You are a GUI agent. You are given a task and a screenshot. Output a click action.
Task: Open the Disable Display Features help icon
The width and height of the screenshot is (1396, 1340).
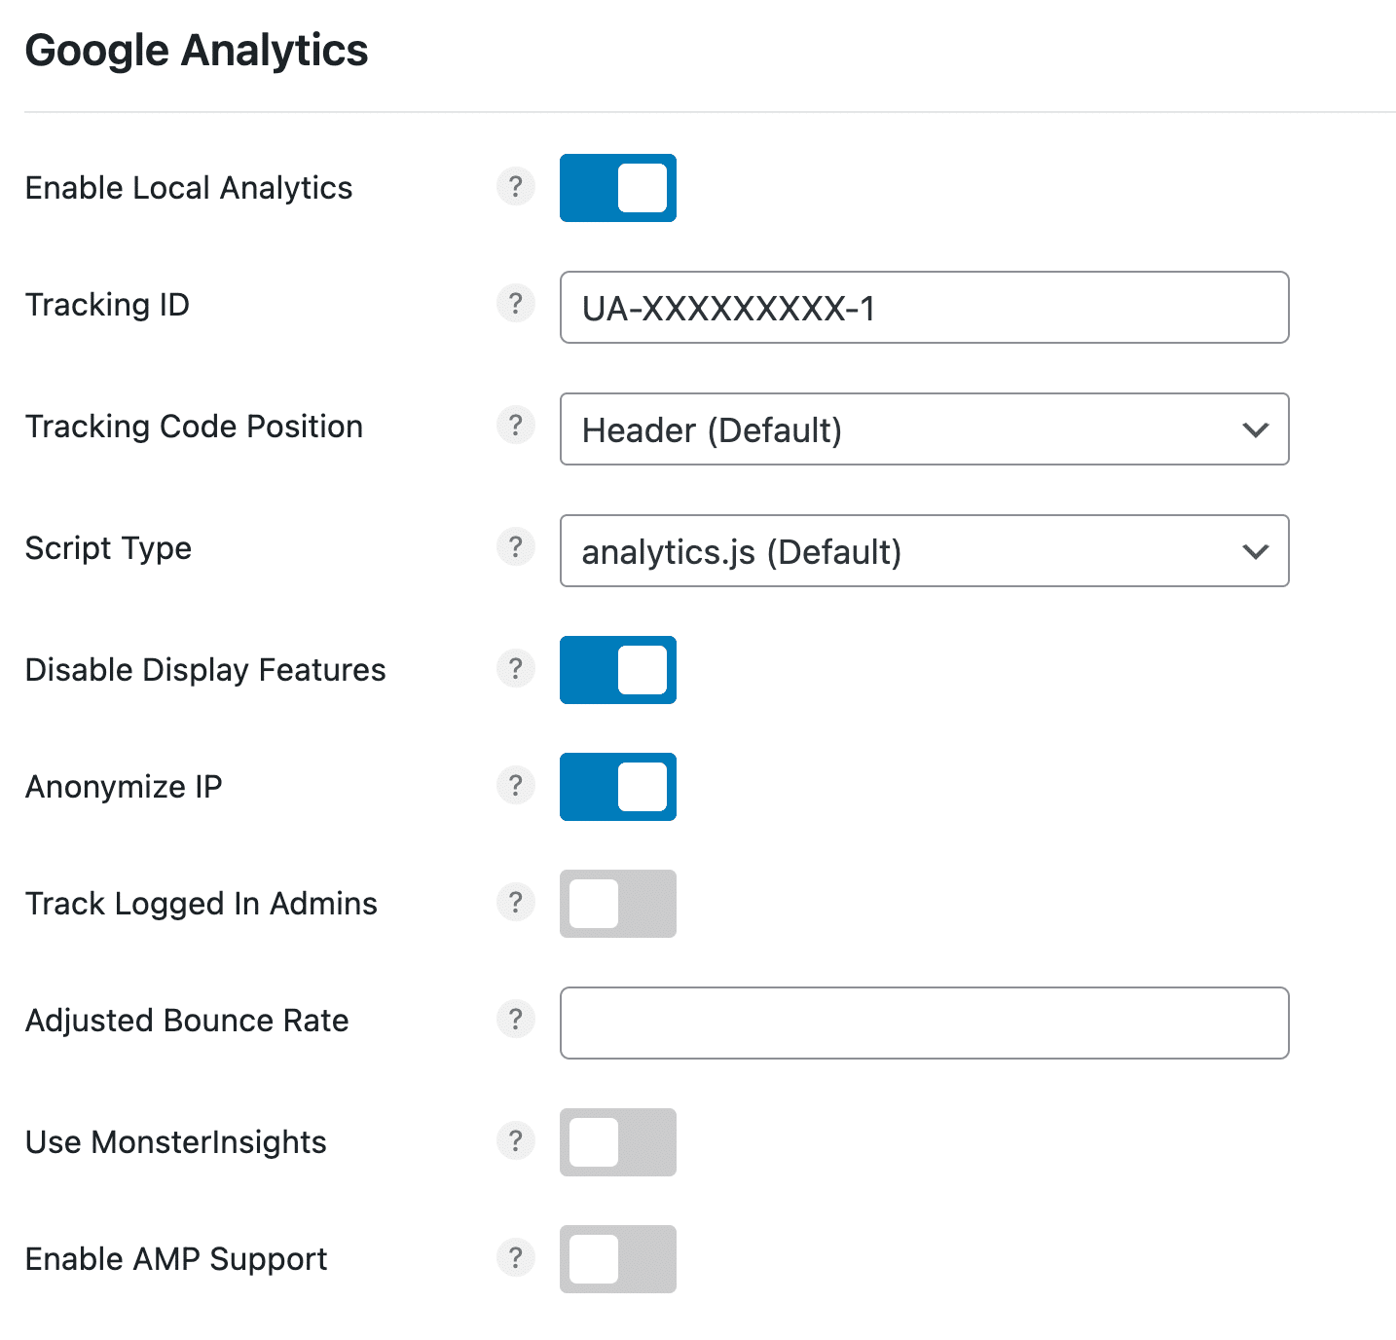(x=516, y=669)
